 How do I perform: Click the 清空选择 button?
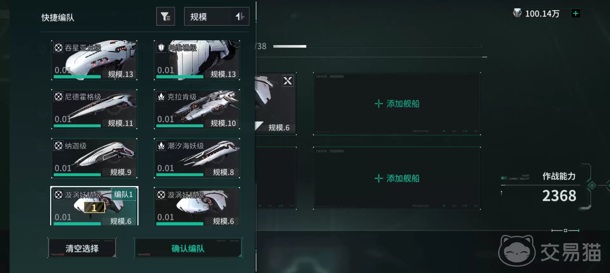[x=82, y=248]
